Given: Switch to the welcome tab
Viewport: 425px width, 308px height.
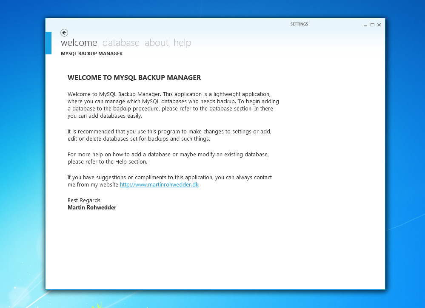Looking at the screenshot, I should click(x=79, y=42).
